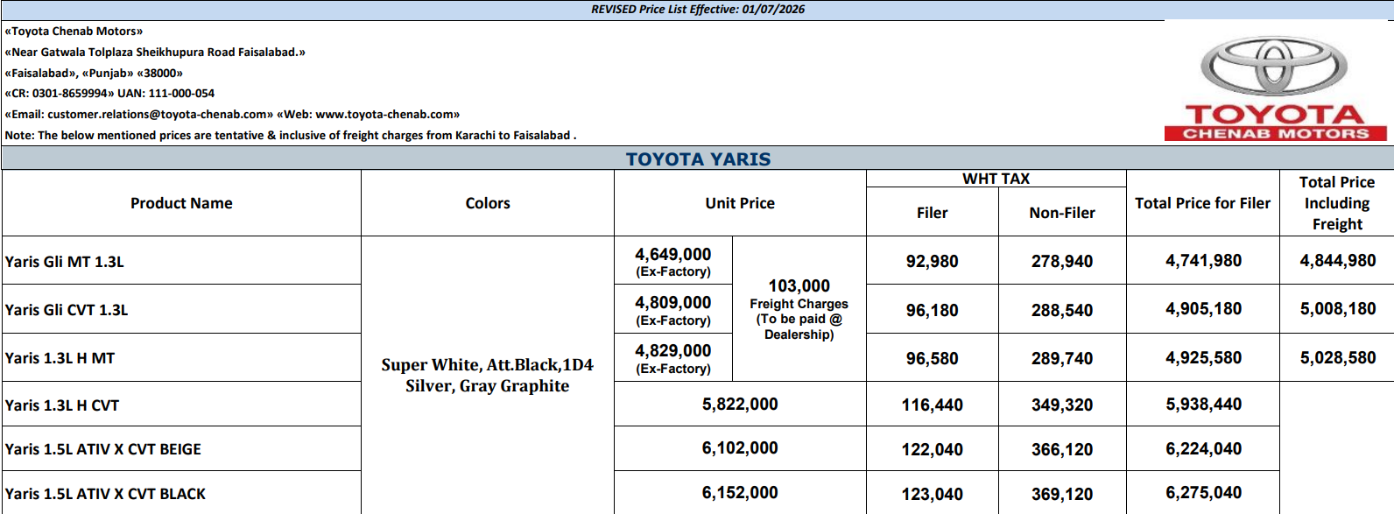
Task: Click non-filer tax value 366,120
Action: tap(1062, 450)
